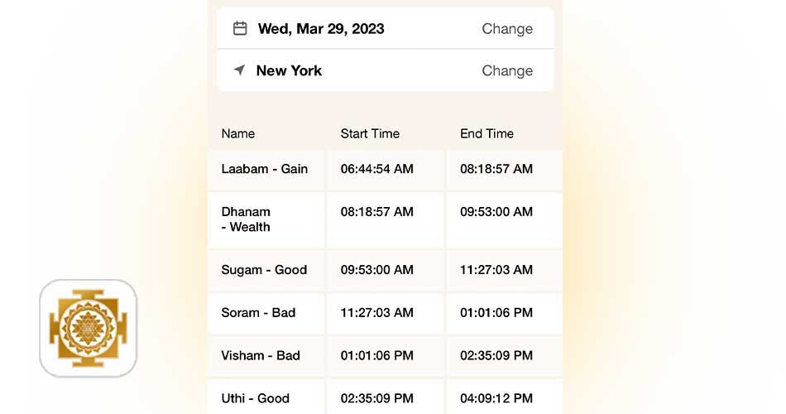The height and width of the screenshot is (414, 786).
Task: Select the Sugam - Good row name
Action: [x=264, y=270]
